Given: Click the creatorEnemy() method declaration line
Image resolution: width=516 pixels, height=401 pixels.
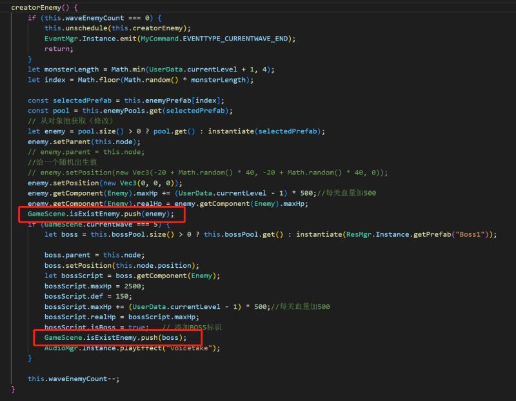Looking at the screenshot, I should coord(44,7).
